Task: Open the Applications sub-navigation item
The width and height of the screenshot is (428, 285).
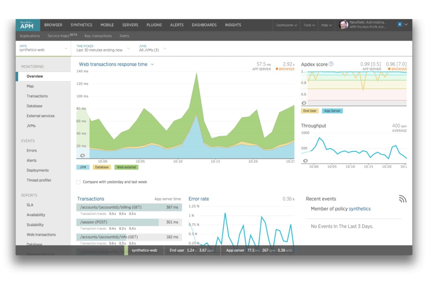Action: pos(30,36)
